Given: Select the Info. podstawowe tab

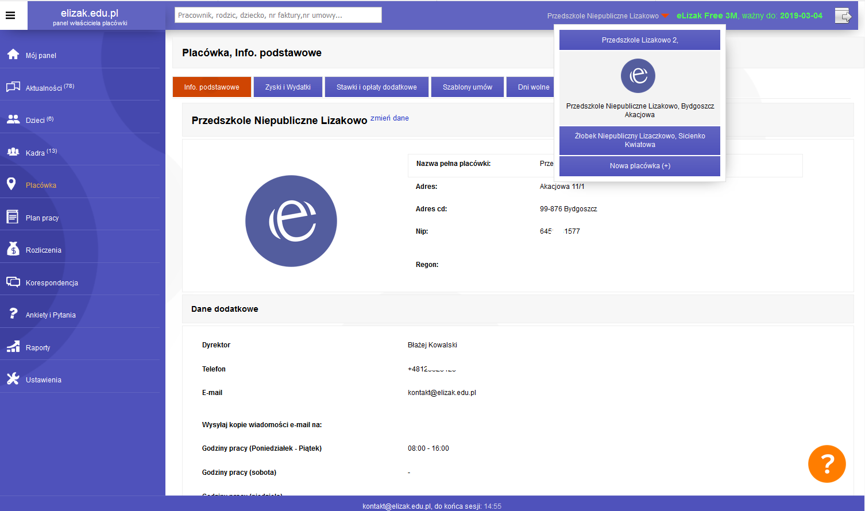Looking at the screenshot, I should 212,87.
